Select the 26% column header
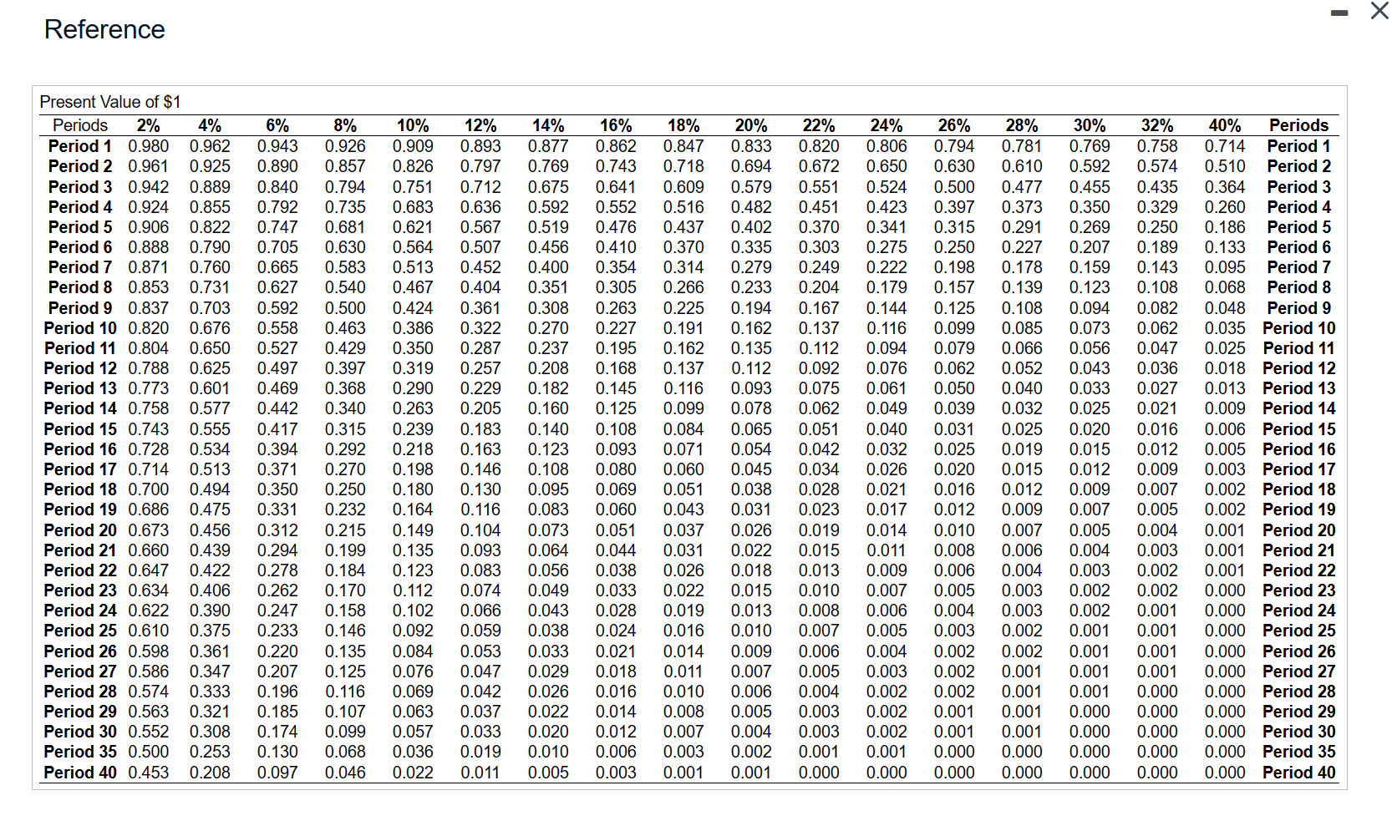The image size is (1397, 821). click(x=954, y=125)
